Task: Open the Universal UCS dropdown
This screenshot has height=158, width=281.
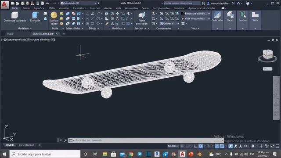Action: tap(169, 23)
